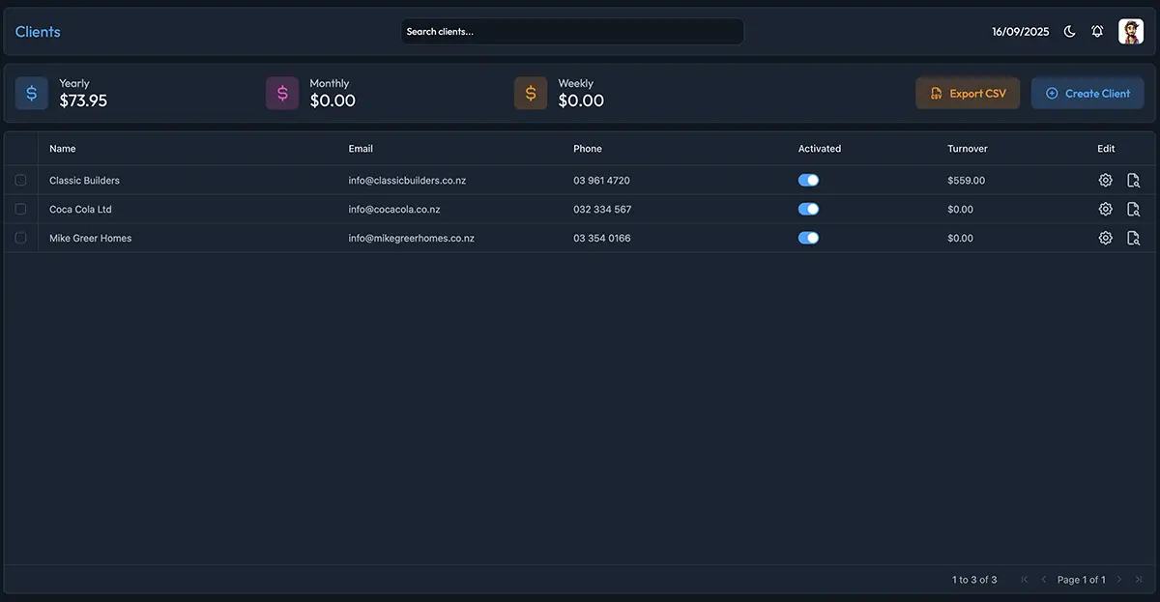
Task: Focus the Search clients field
Action: [x=572, y=32]
